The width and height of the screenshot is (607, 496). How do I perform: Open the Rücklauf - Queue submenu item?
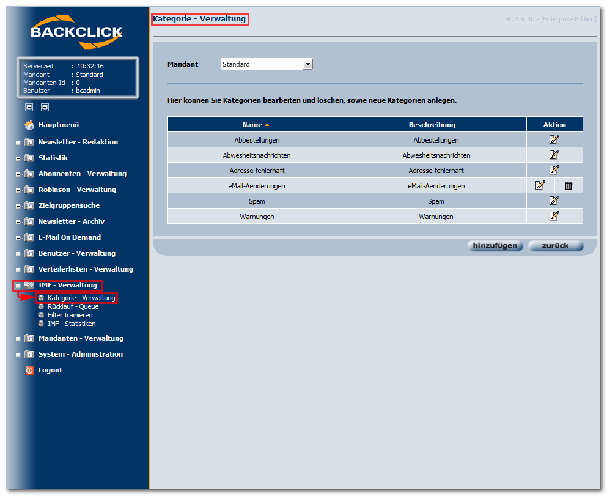(73, 306)
